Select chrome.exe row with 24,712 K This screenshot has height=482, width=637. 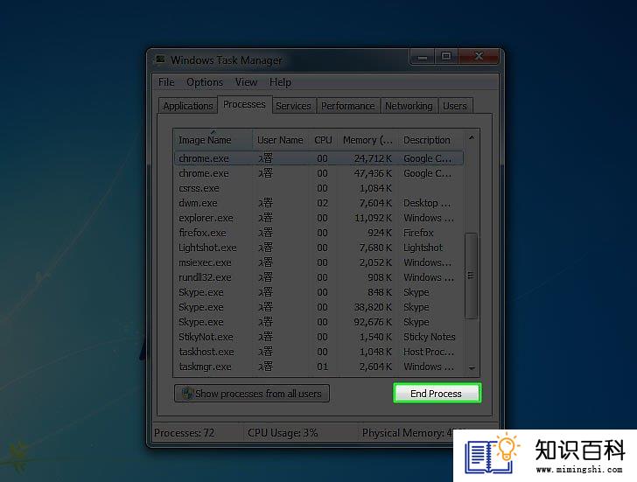click(318, 158)
